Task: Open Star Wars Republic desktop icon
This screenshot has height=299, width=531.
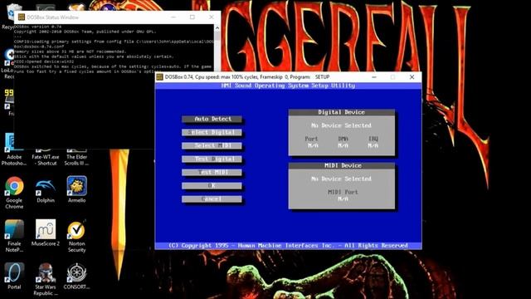Action: click(46, 279)
